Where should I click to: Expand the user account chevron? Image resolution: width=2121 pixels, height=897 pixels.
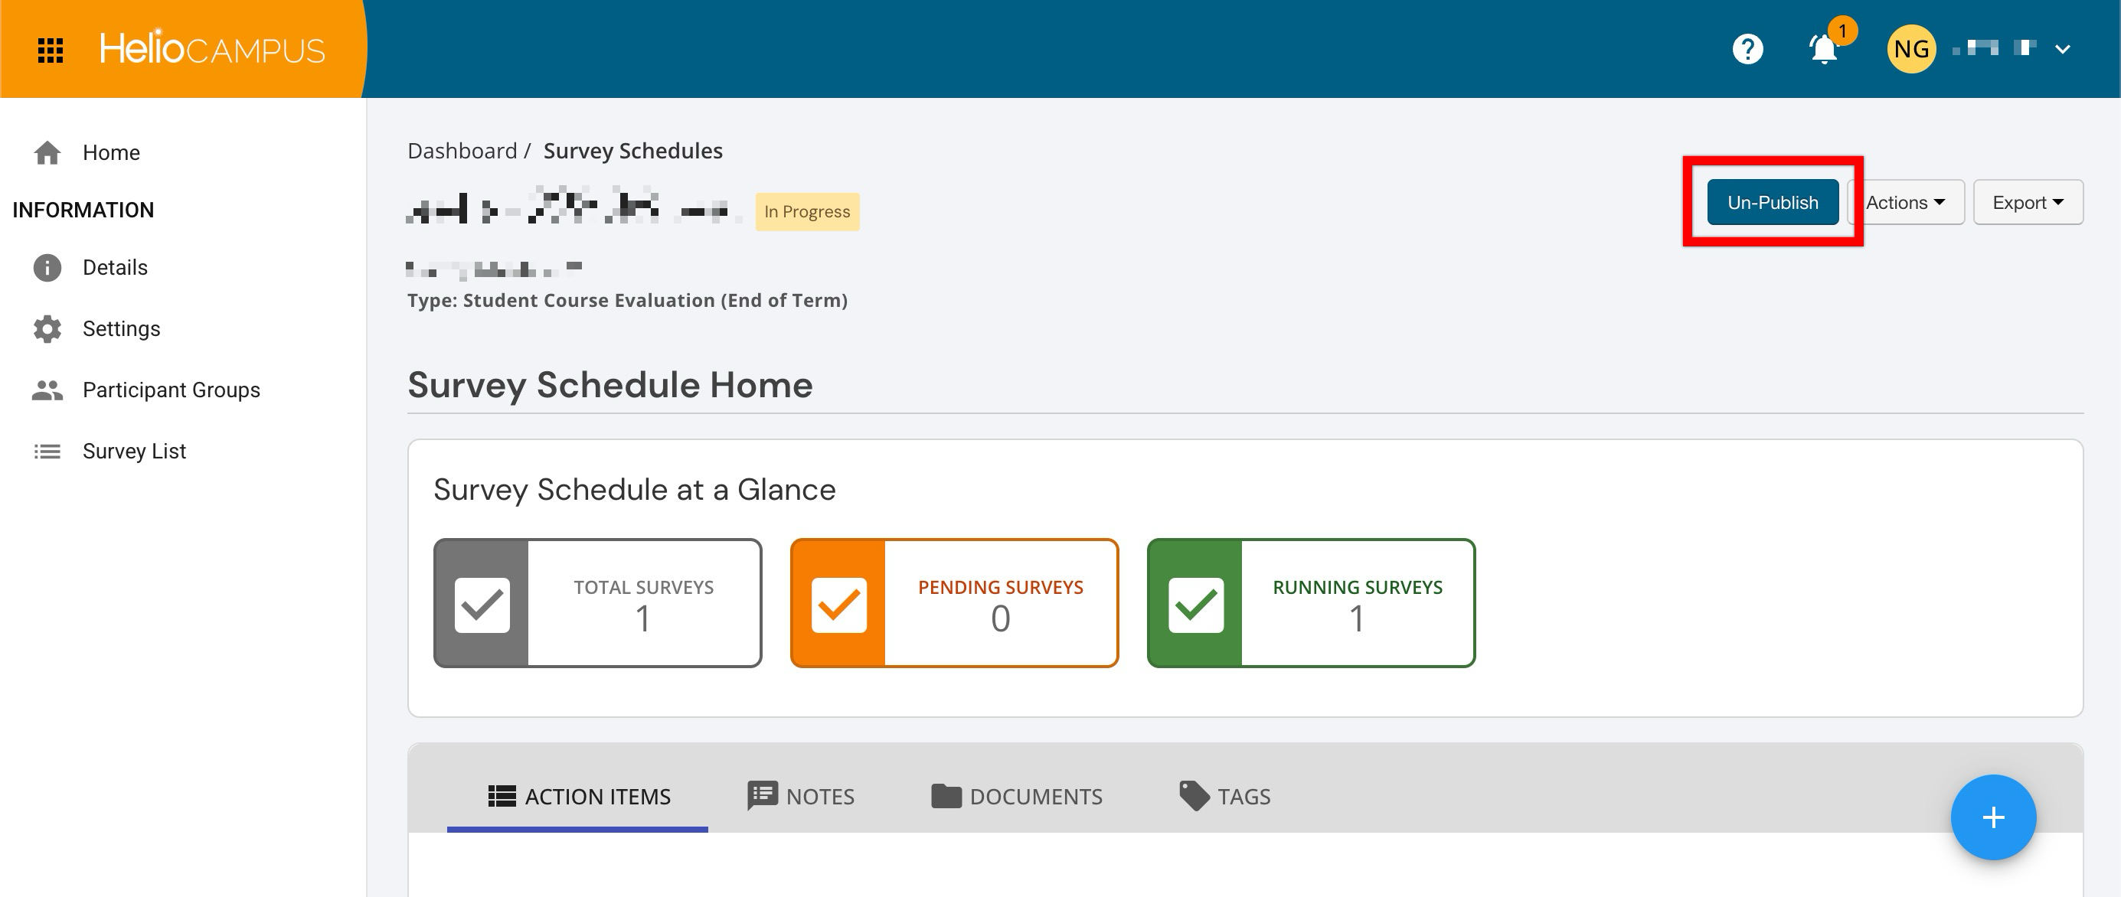pyautogui.click(x=2063, y=50)
